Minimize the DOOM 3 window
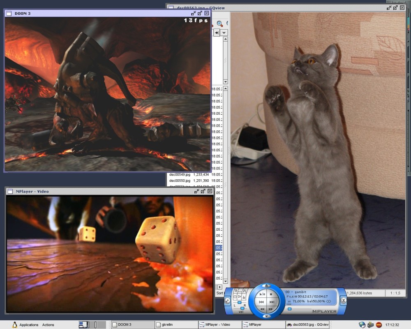 (x=194, y=14)
